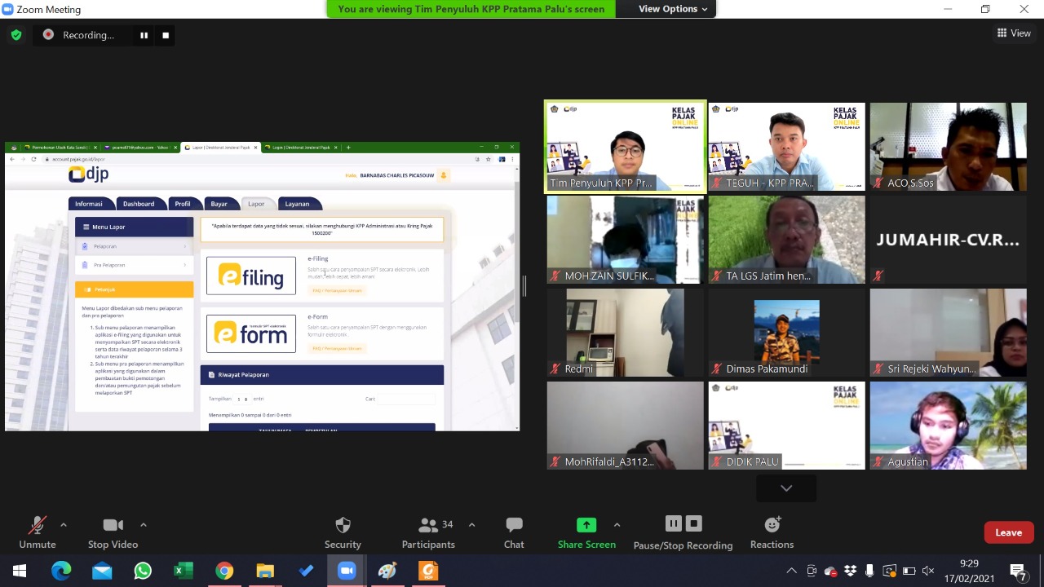Show more participants with down chevron
Image resolution: width=1044 pixels, height=587 pixels.
pyautogui.click(x=786, y=488)
